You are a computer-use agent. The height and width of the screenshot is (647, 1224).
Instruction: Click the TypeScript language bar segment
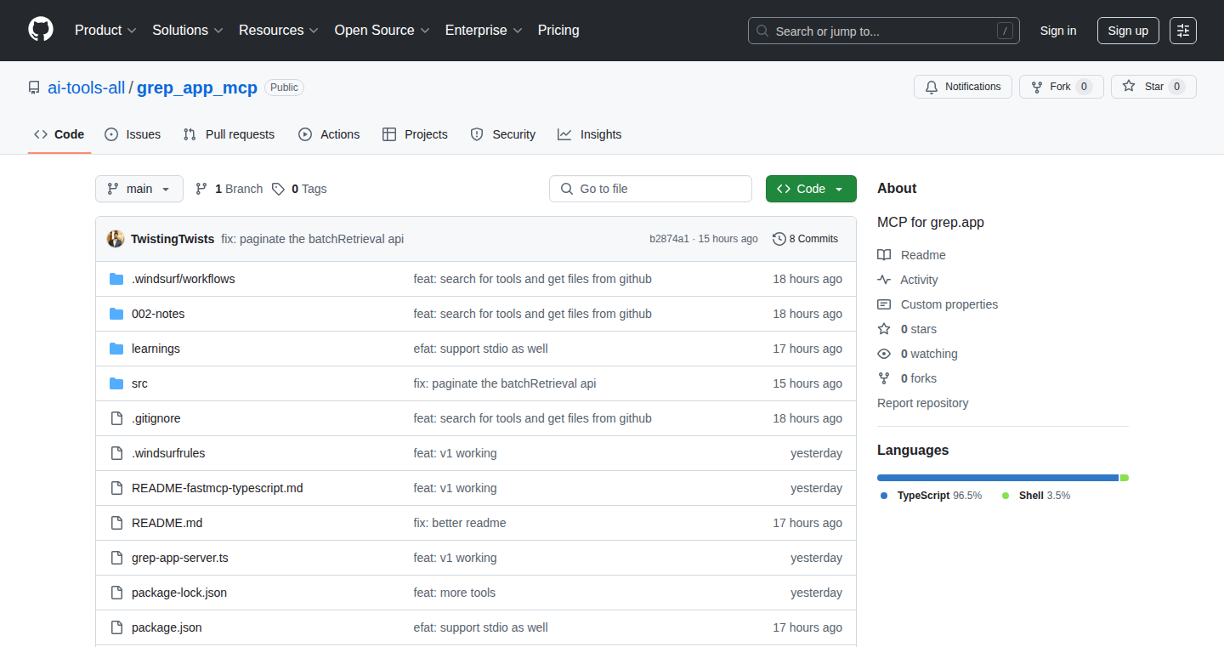(x=998, y=478)
